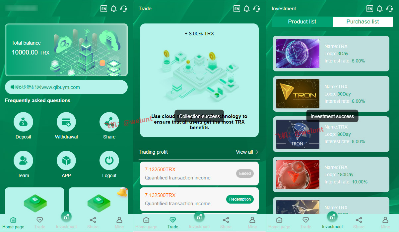The height and width of the screenshot is (232, 399).
Task: Tap the Logout power icon
Action: 109,161
